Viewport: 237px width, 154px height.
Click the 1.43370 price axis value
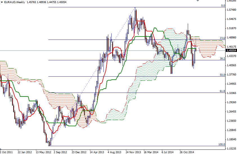pyautogui.click(x=231, y=56)
